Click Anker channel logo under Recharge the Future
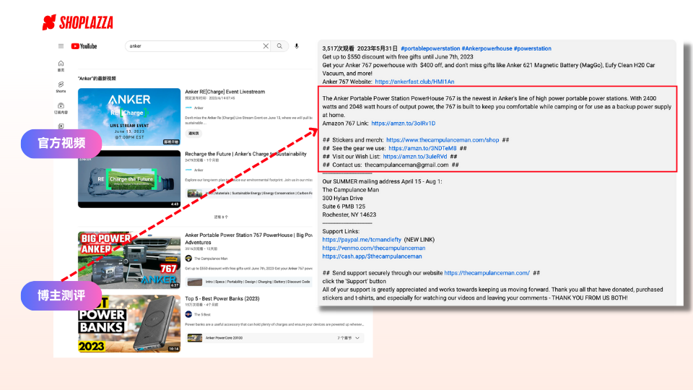This screenshot has width=693, height=390. 188,170
